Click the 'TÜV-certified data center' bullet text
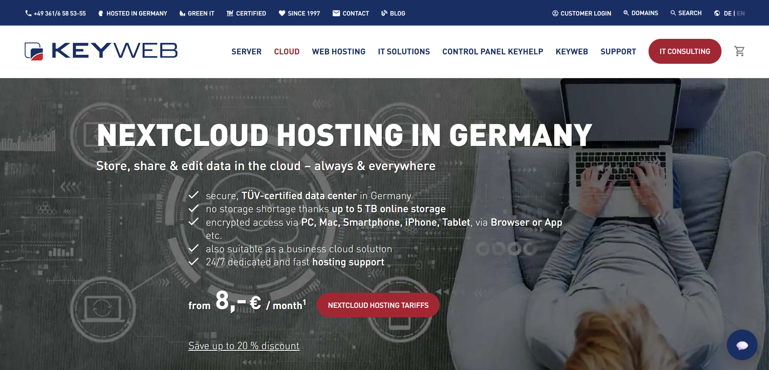This screenshot has width=769, height=370. tap(299, 196)
